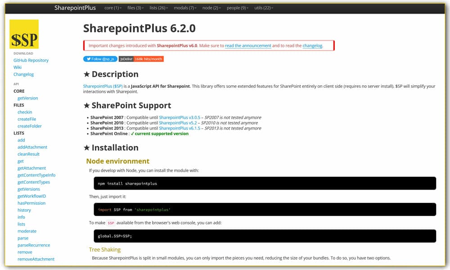Open the modals (7) dropdown

(185, 8)
